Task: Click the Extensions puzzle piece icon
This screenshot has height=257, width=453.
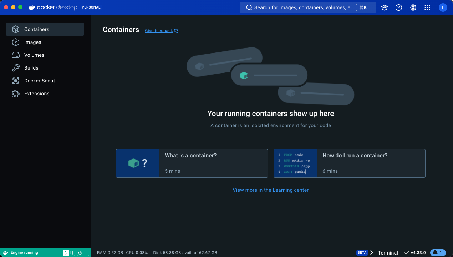Action: pos(15,94)
